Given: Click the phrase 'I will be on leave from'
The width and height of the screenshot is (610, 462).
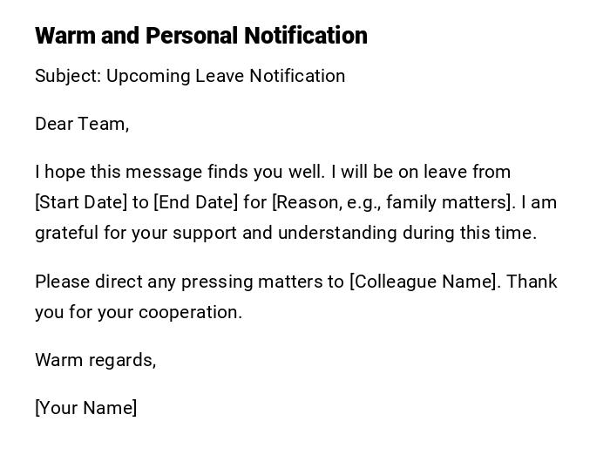Looking at the screenshot, I should coord(420,172).
